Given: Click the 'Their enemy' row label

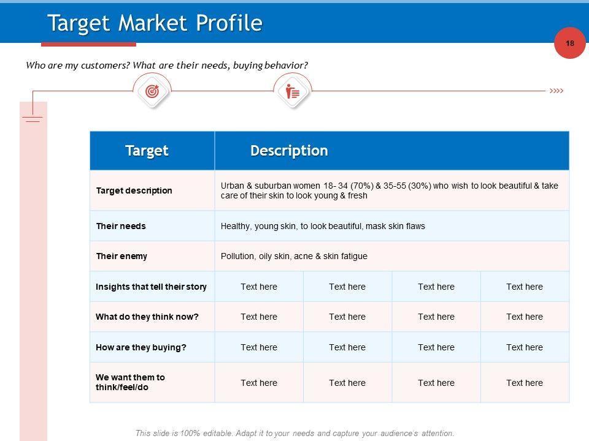Looking at the screenshot, I should click(x=121, y=256).
